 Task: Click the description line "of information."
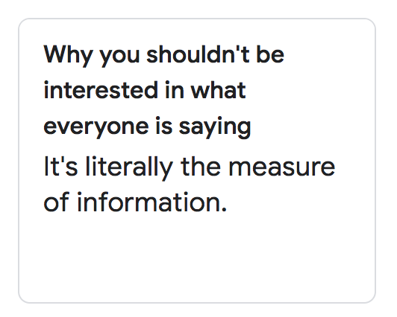tap(135, 202)
